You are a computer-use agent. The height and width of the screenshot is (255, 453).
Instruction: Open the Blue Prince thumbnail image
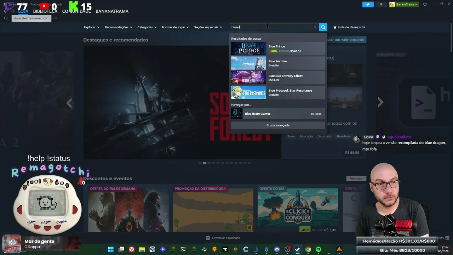[x=248, y=49]
